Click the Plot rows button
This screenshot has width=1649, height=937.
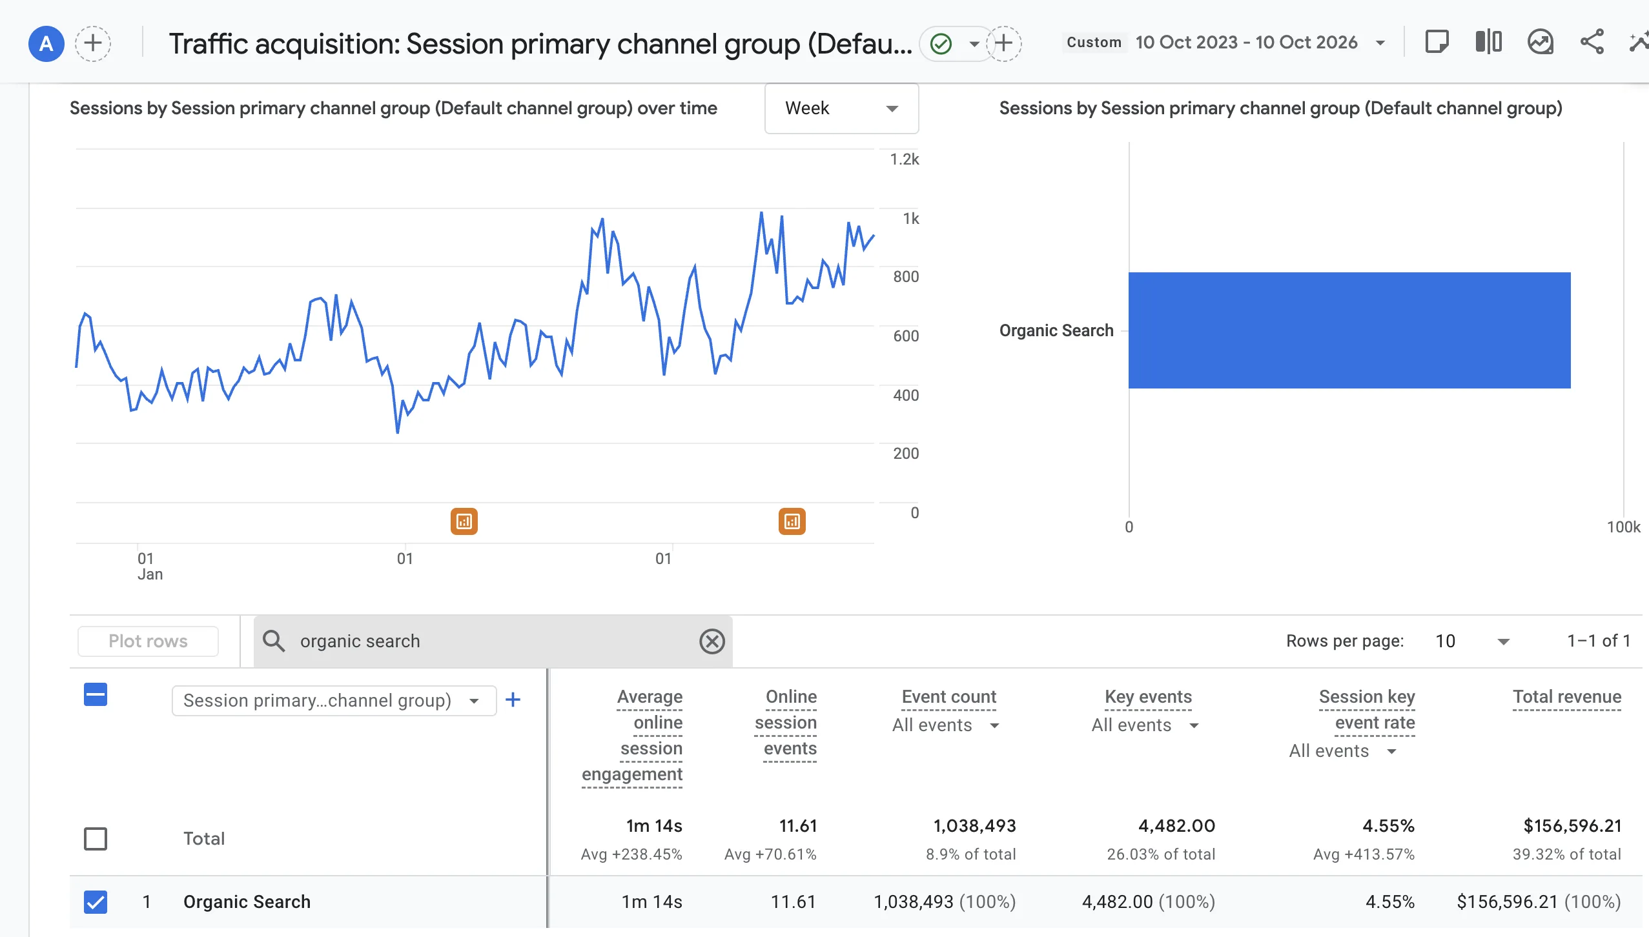[148, 641]
